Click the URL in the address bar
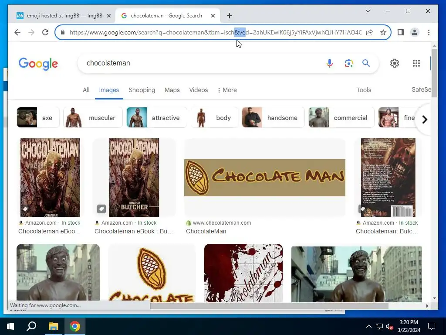 215,32
